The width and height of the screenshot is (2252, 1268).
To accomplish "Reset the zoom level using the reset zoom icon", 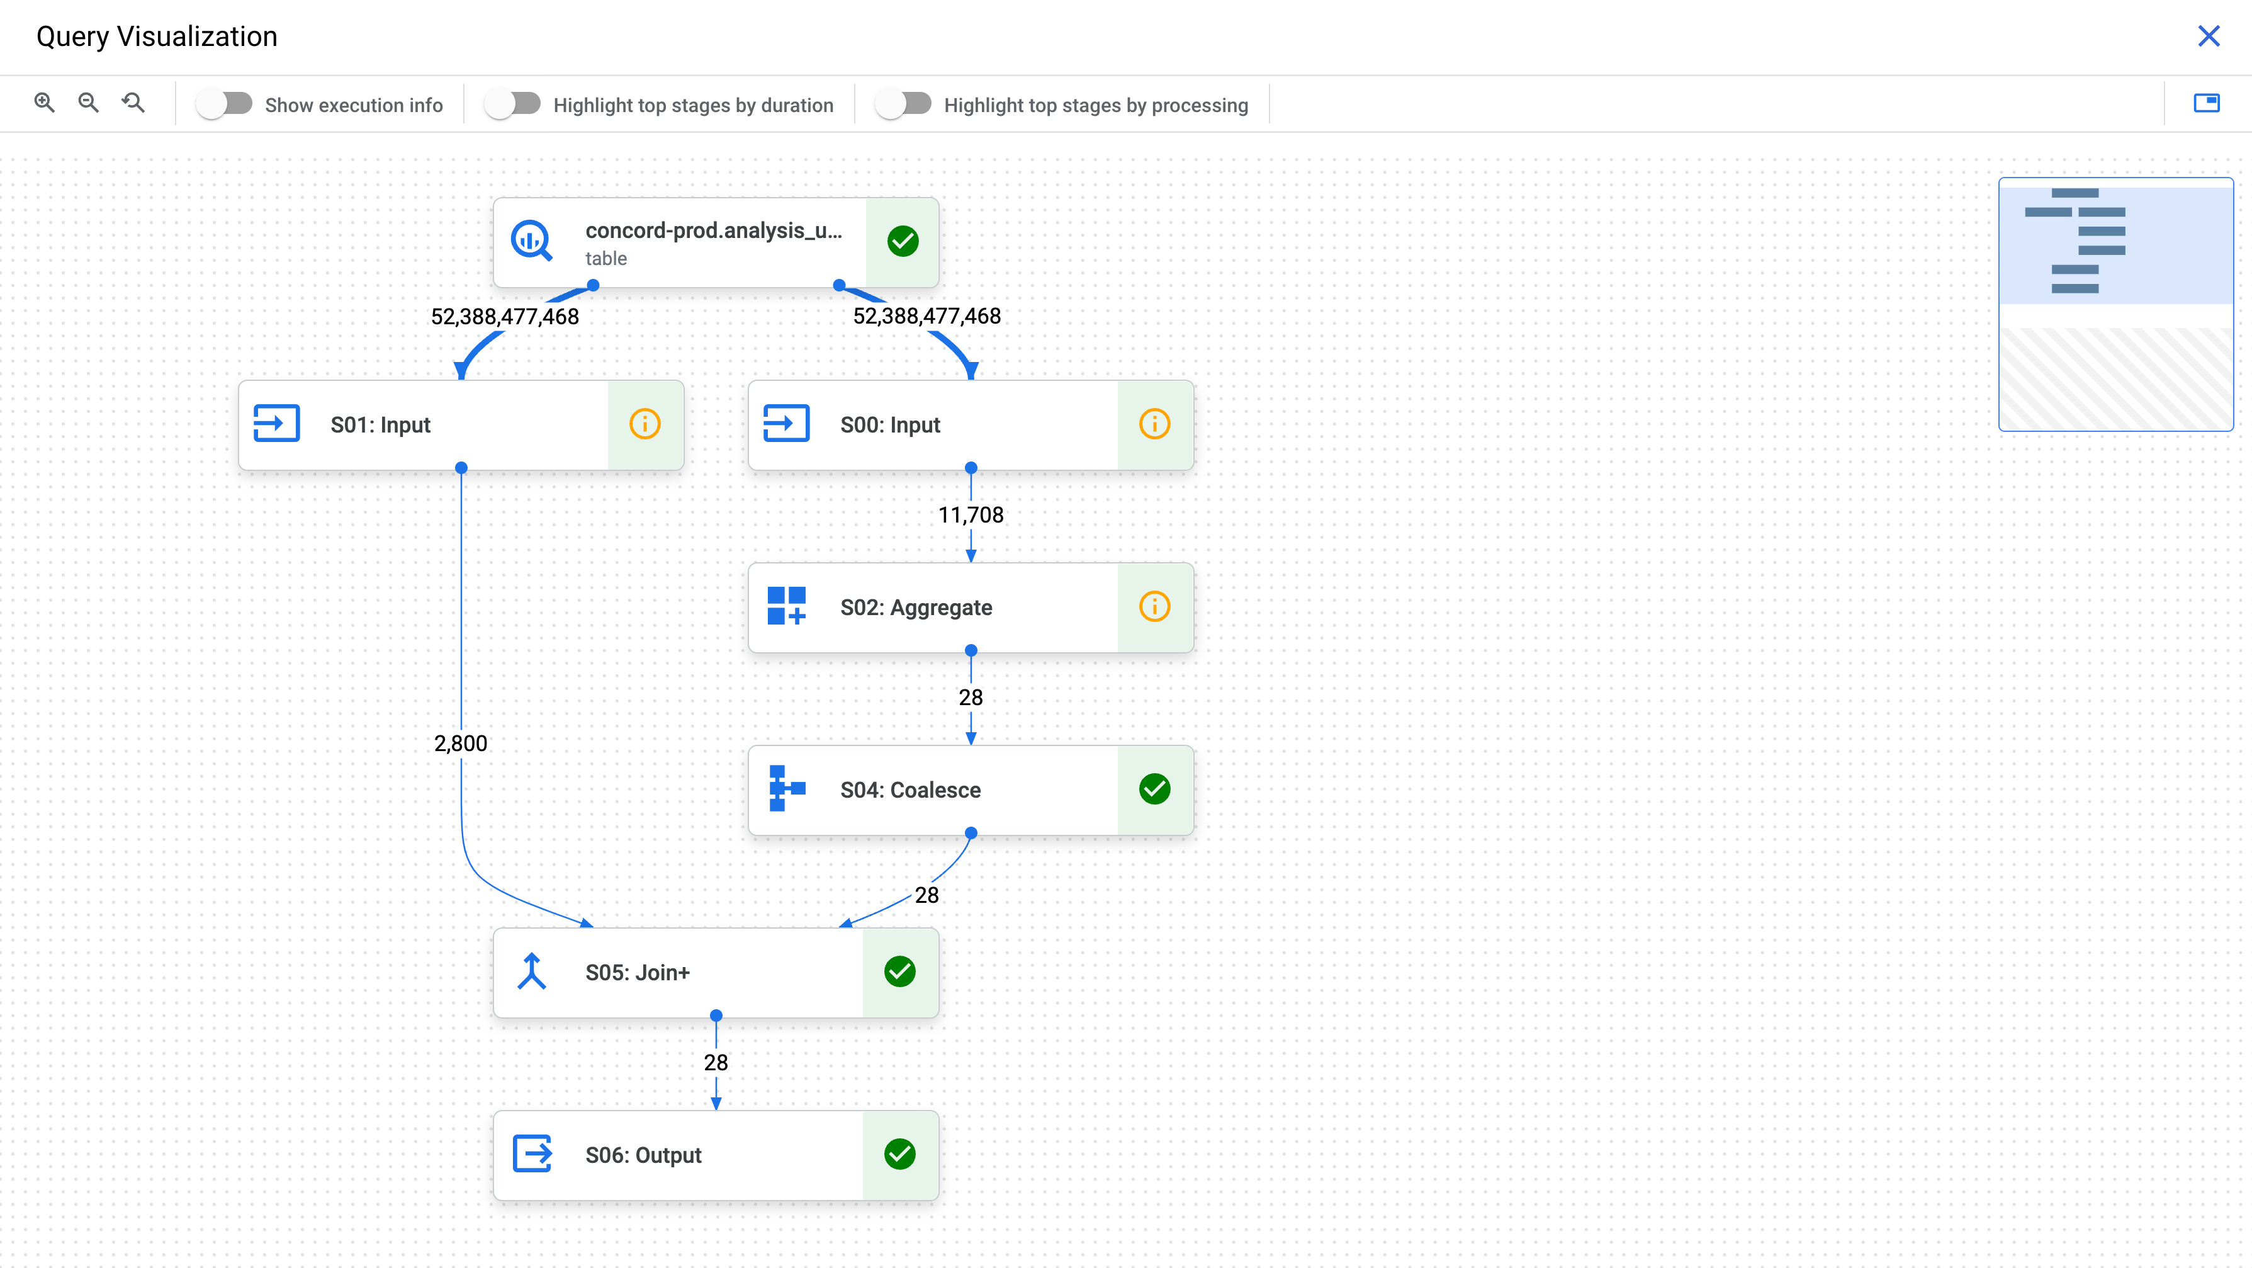I will (x=133, y=103).
